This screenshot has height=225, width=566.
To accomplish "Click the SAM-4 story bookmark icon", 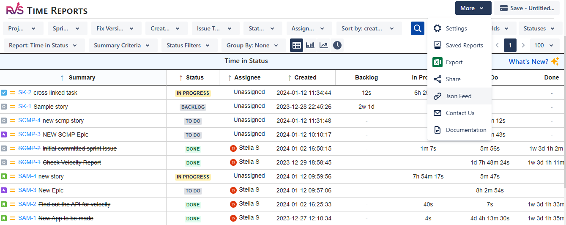I will point(4,176).
